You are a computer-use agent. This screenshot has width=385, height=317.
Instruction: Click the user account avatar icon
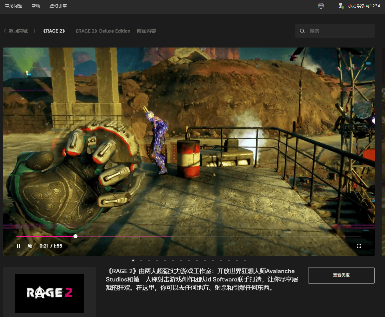[340, 6]
